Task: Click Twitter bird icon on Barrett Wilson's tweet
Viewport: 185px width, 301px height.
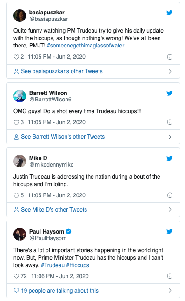Action: point(170,93)
